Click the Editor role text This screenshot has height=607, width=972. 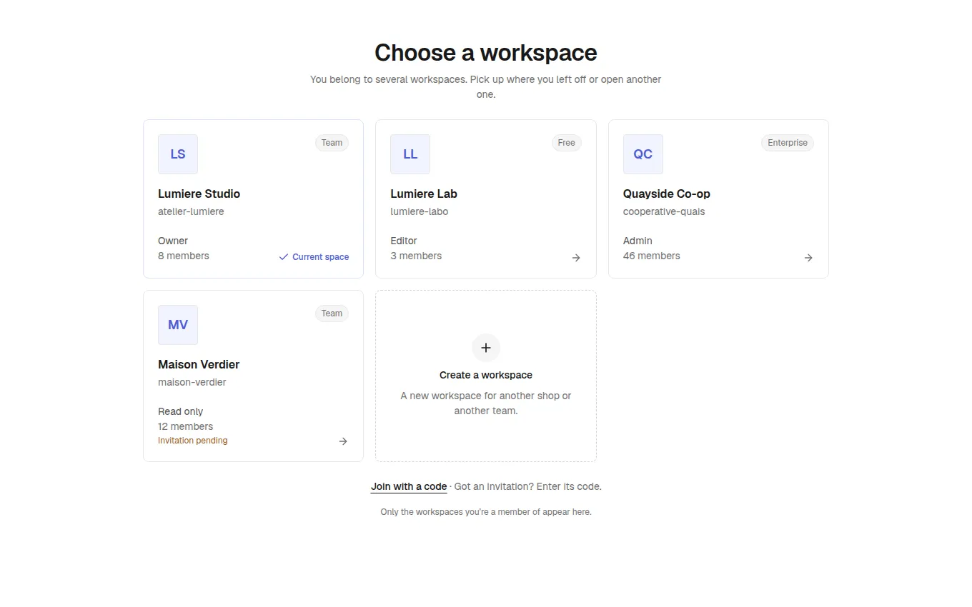[404, 241]
